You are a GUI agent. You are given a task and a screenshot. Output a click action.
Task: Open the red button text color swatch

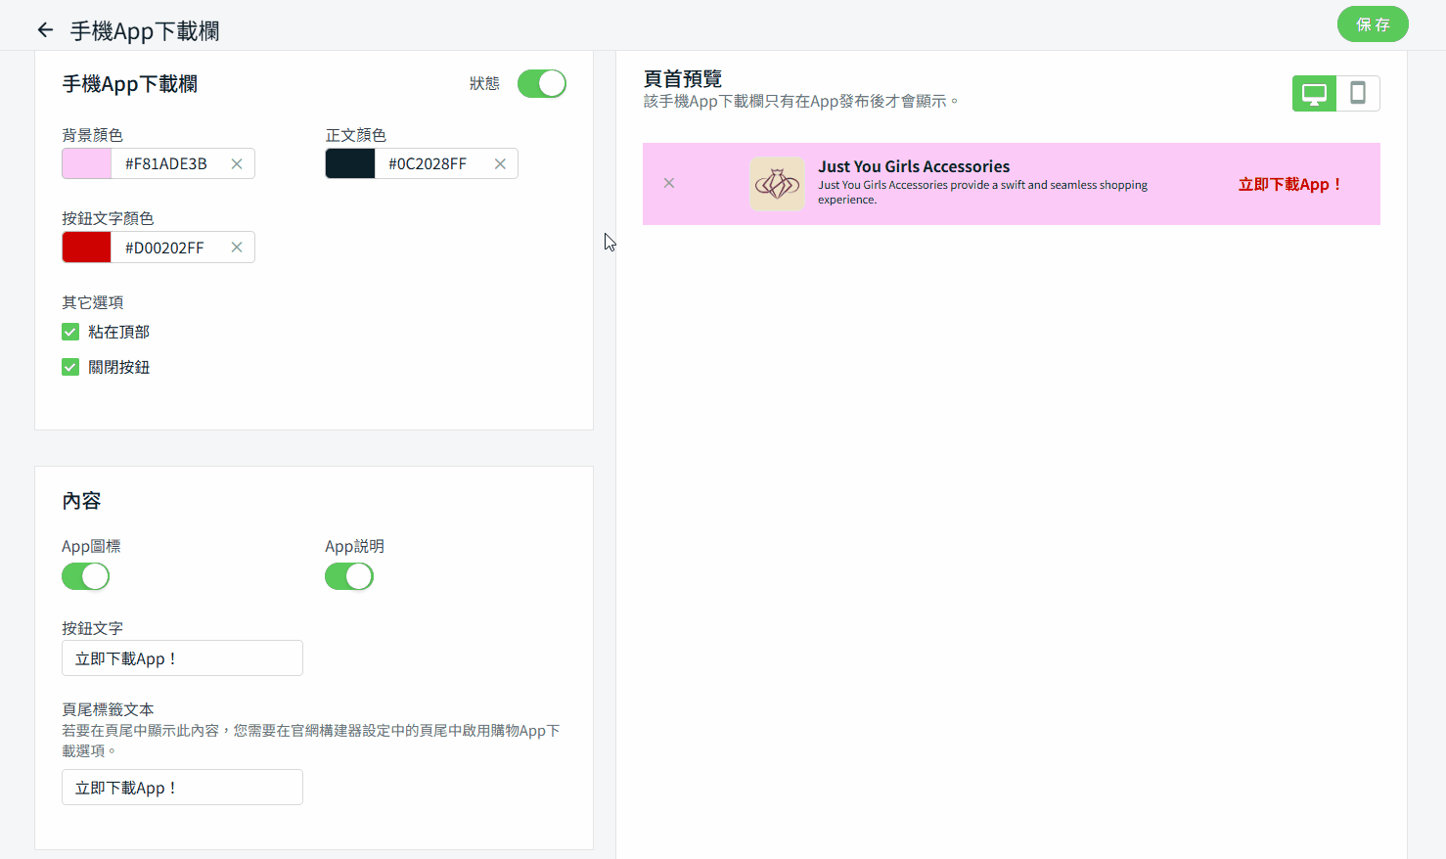click(x=87, y=248)
